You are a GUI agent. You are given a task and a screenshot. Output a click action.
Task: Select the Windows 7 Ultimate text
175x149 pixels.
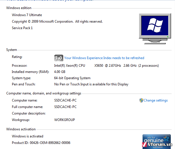[x=27, y=15]
